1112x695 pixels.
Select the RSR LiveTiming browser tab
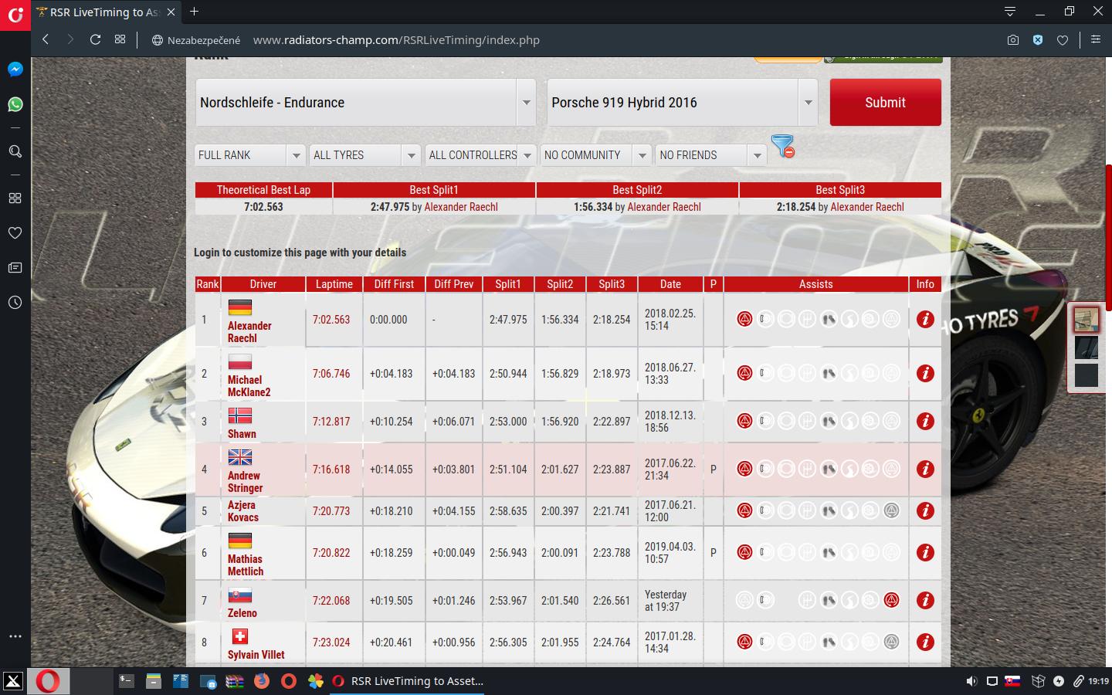pos(105,12)
